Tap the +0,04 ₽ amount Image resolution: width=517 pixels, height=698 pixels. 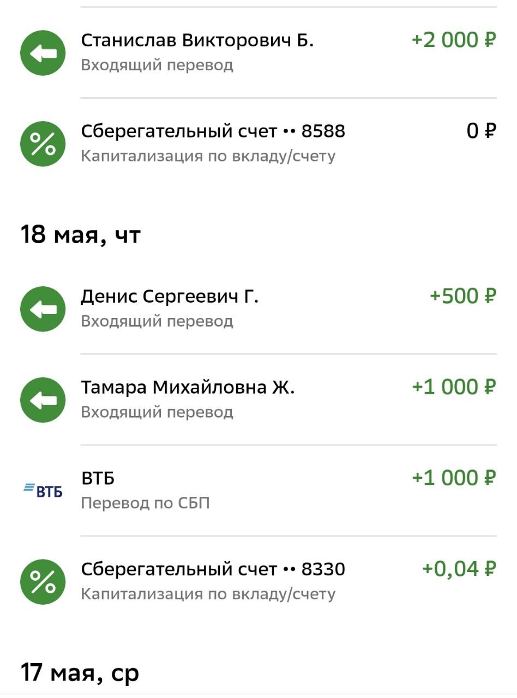click(x=459, y=569)
